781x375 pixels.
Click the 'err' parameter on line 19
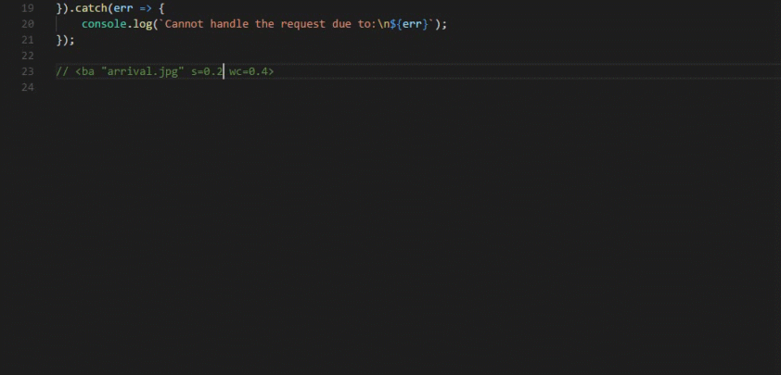[123, 8]
